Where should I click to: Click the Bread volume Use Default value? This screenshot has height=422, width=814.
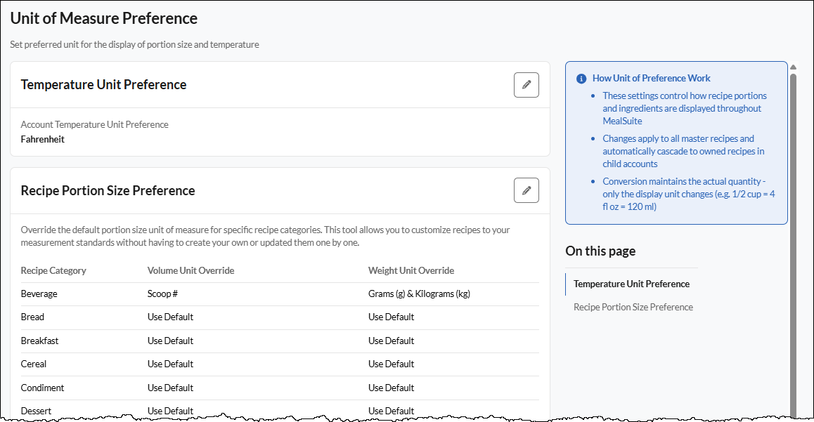pyautogui.click(x=170, y=317)
